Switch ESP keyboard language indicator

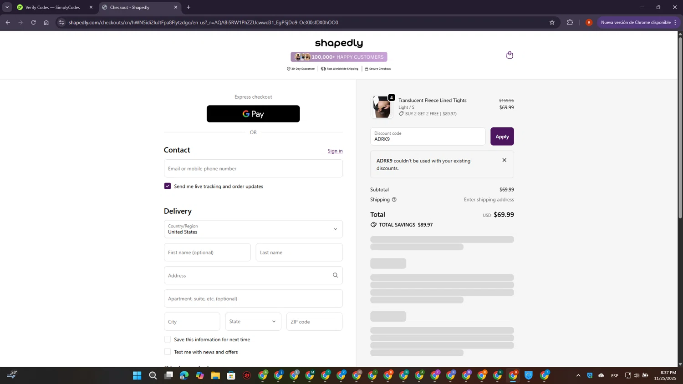pyautogui.click(x=615, y=375)
